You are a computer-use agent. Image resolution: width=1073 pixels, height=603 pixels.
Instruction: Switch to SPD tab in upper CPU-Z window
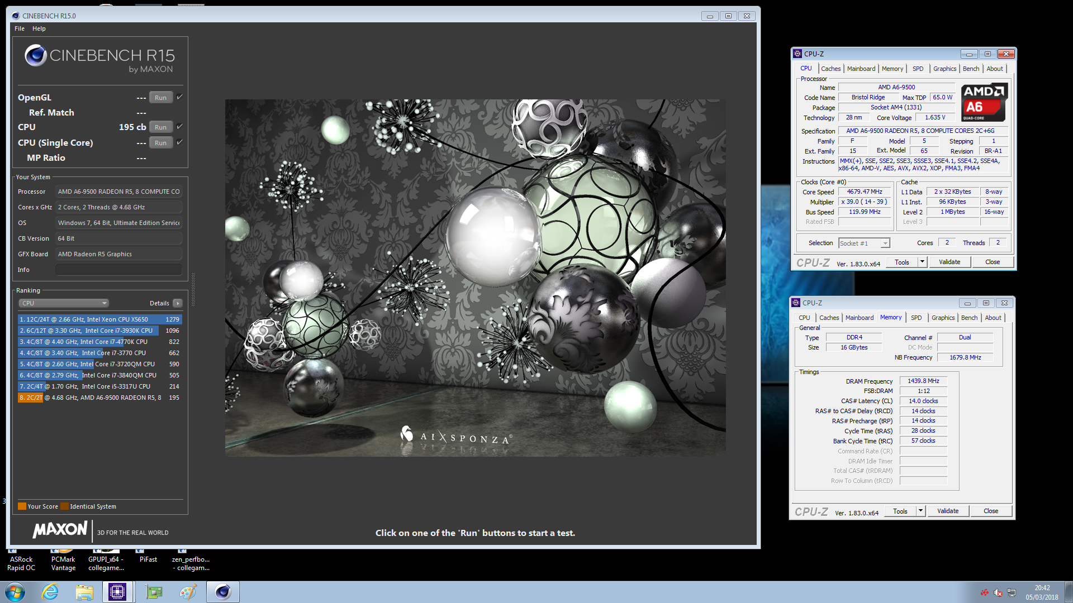pos(918,69)
